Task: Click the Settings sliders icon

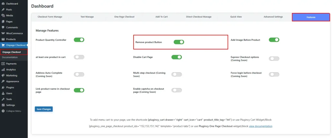Action: (x=3, y=105)
